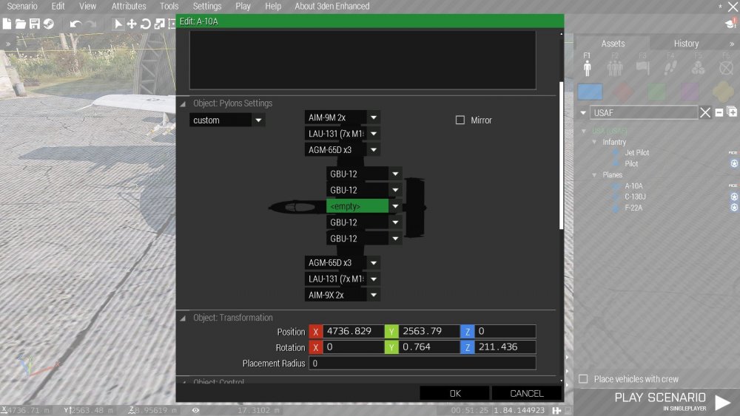740x416 pixels.
Task: Enable the Mirror checkbox
Action: coord(460,120)
